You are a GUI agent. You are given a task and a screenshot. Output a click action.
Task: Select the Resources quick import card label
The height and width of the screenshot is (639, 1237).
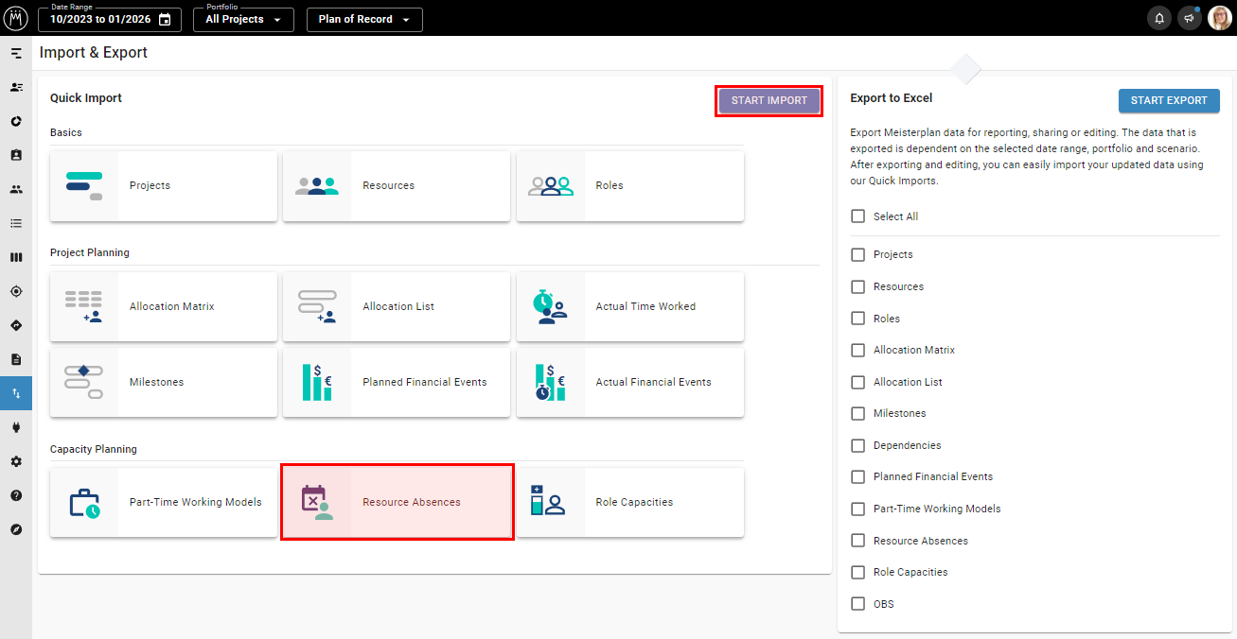pyautogui.click(x=388, y=186)
